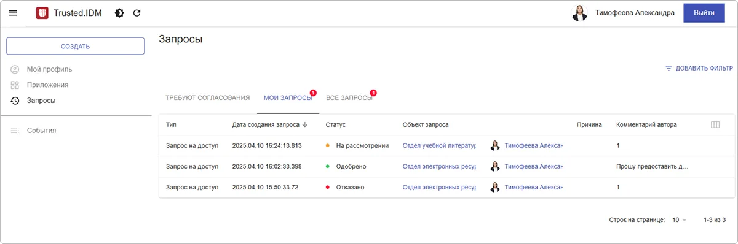Click the Объект запроса column header

coord(426,124)
